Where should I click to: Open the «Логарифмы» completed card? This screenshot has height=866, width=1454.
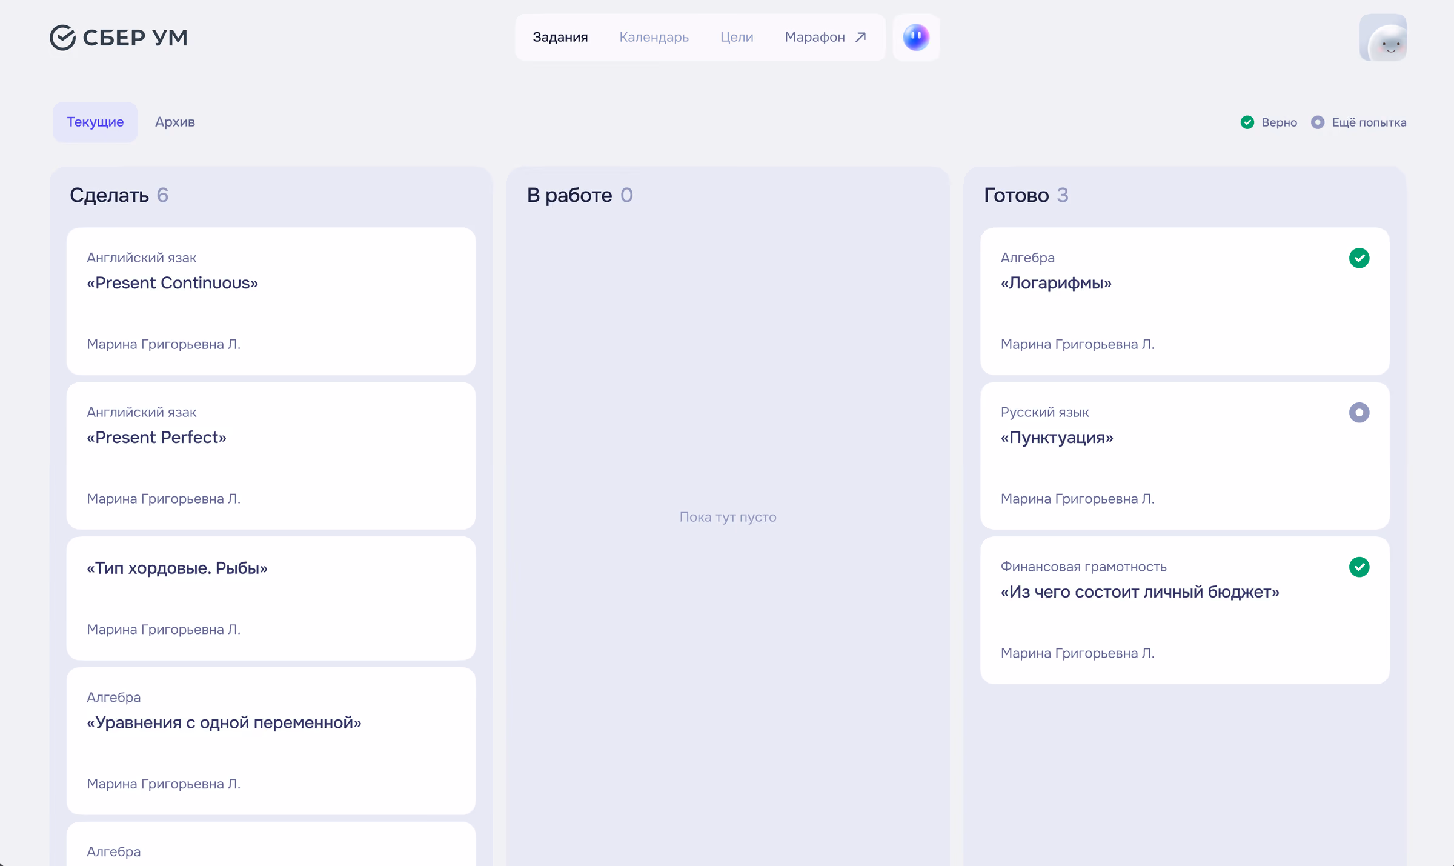coord(1184,301)
